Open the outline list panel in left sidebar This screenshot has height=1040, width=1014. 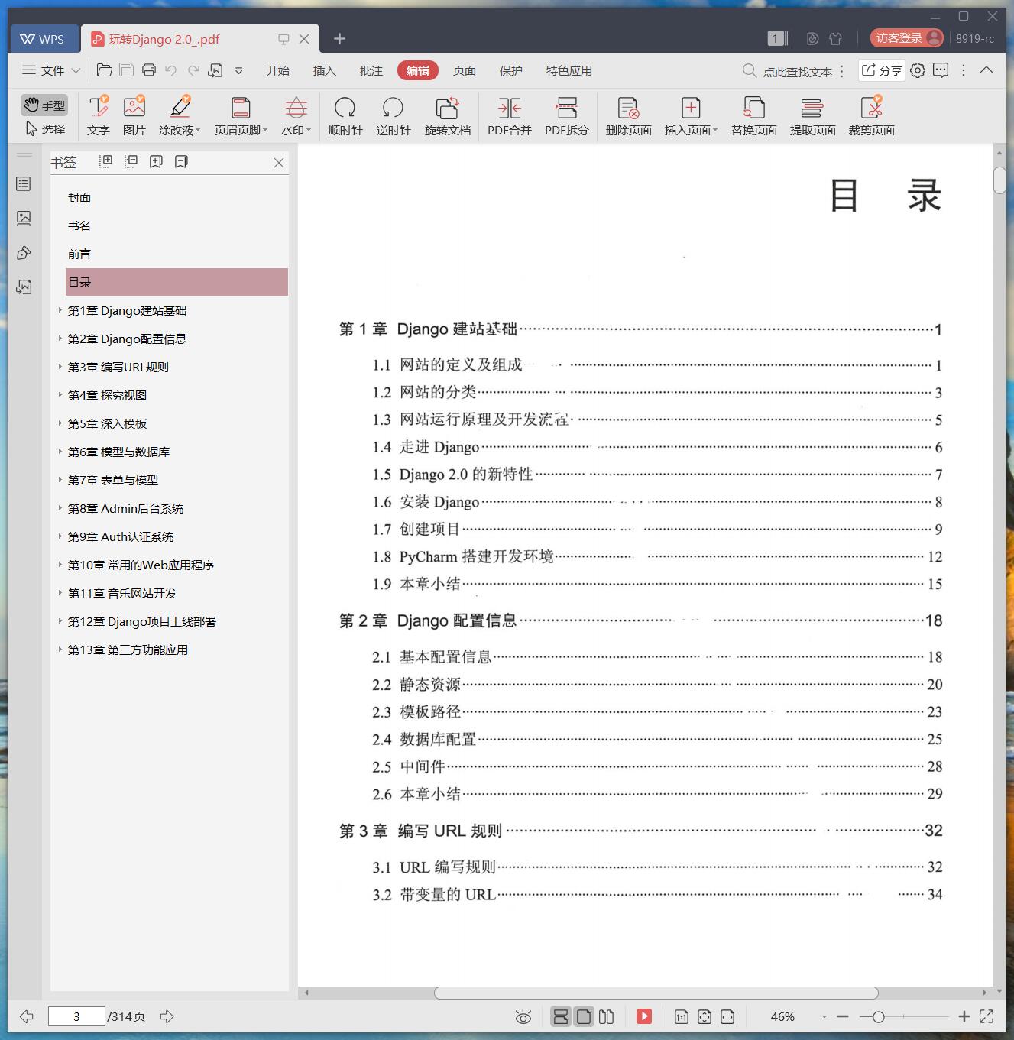tap(24, 184)
